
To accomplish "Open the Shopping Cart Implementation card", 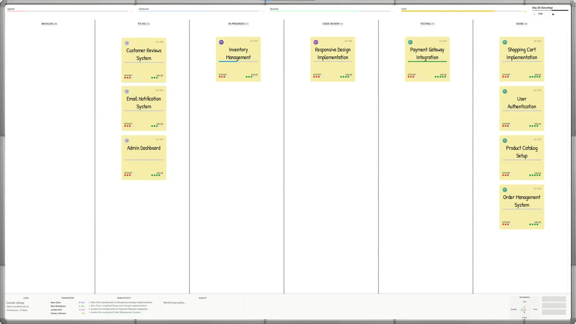I will 522,59.
